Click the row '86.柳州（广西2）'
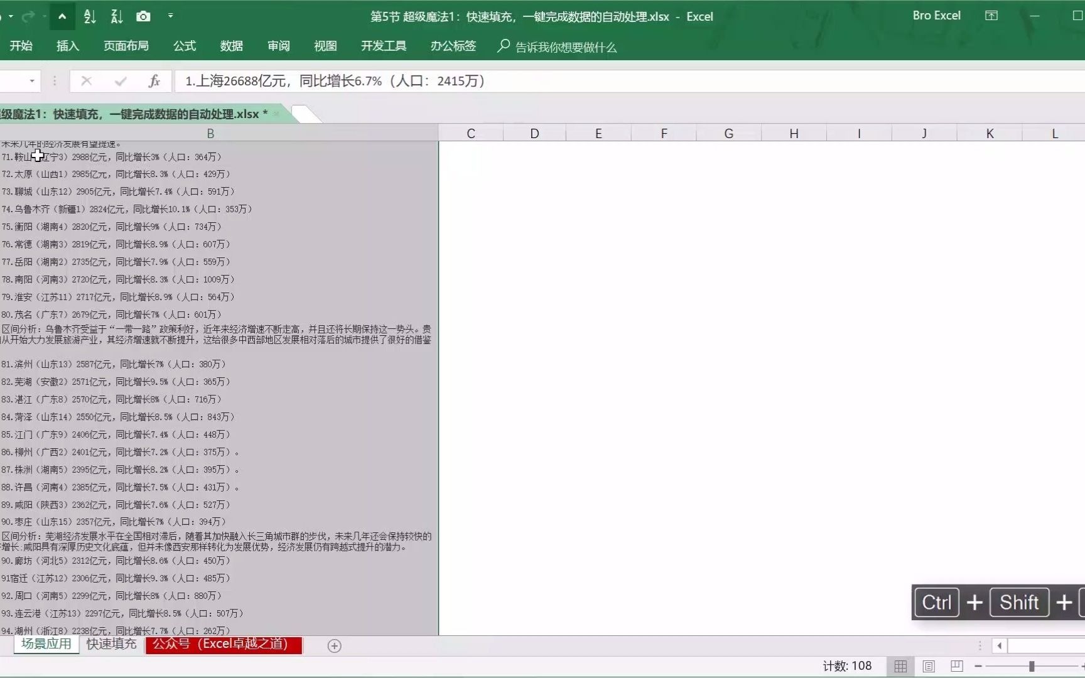The image size is (1085, 678). point(219,453)
